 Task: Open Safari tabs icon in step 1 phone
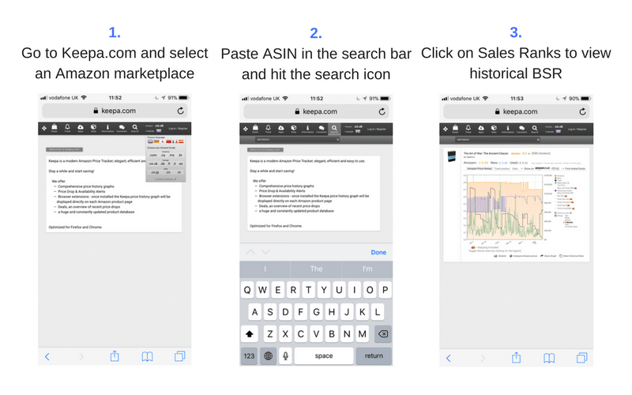click(180, 356)
